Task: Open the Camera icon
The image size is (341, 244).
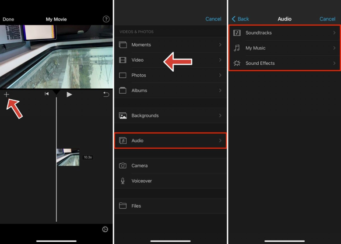Action: point(123,166)
